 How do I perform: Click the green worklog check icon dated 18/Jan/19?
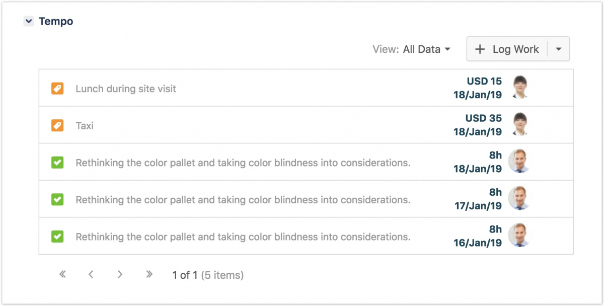(57, 163)
